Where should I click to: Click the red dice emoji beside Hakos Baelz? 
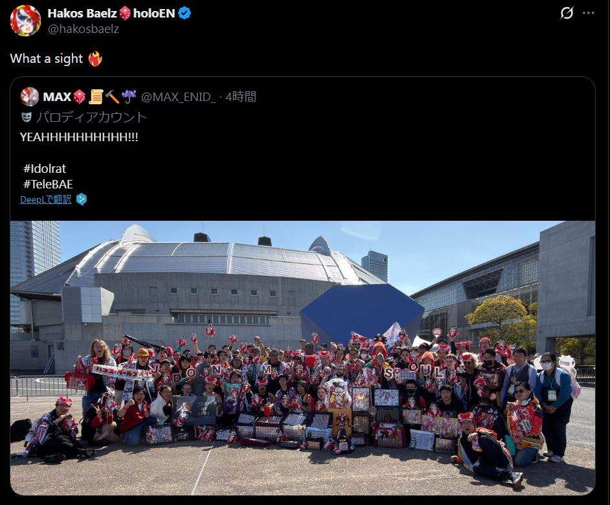tap(125, 13)
